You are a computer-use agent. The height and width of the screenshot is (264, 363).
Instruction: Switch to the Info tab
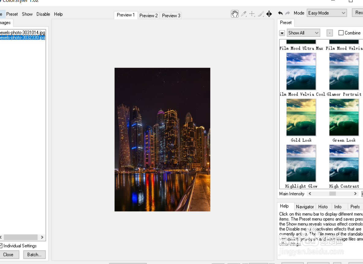click(338, 207)
